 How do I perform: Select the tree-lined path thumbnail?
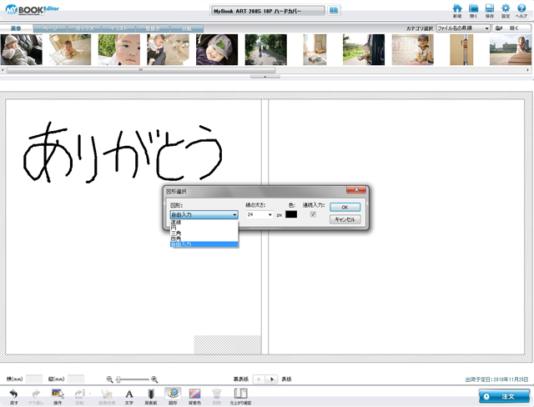coord(266,50)
